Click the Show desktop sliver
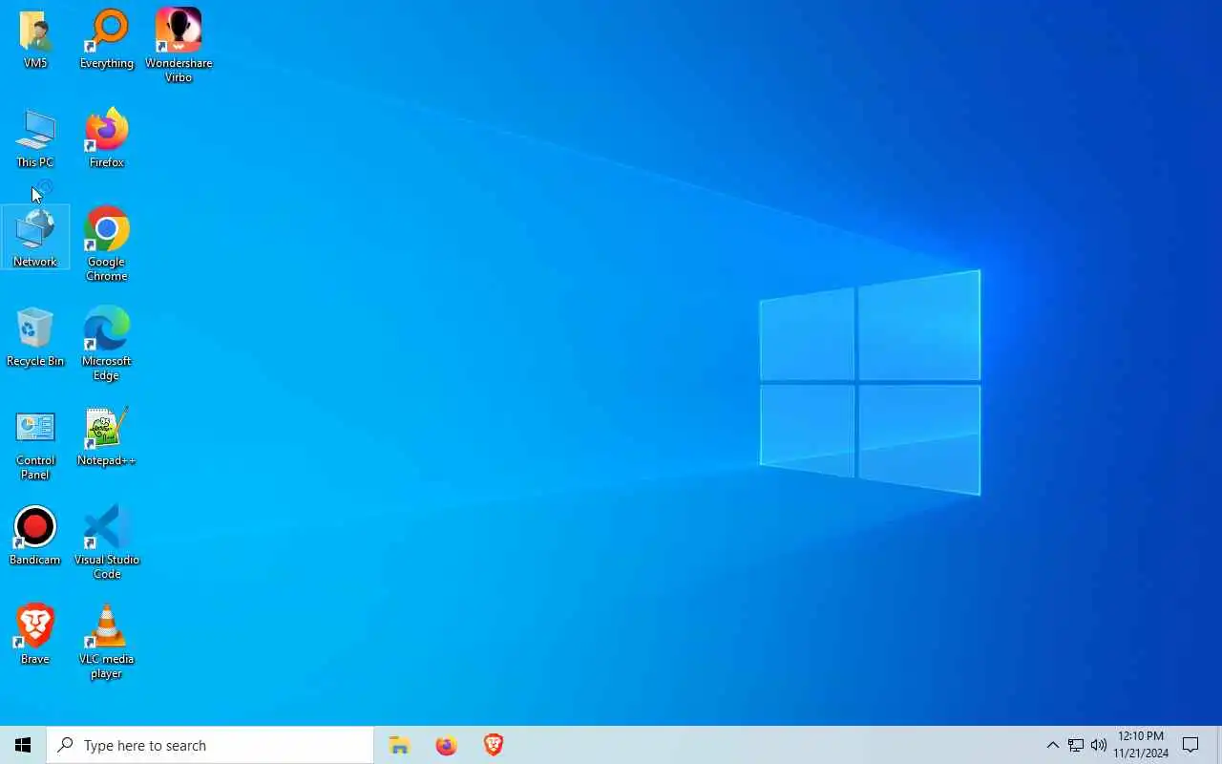The height and width of the screenshot is (764, 1222). pos(1219,745)
